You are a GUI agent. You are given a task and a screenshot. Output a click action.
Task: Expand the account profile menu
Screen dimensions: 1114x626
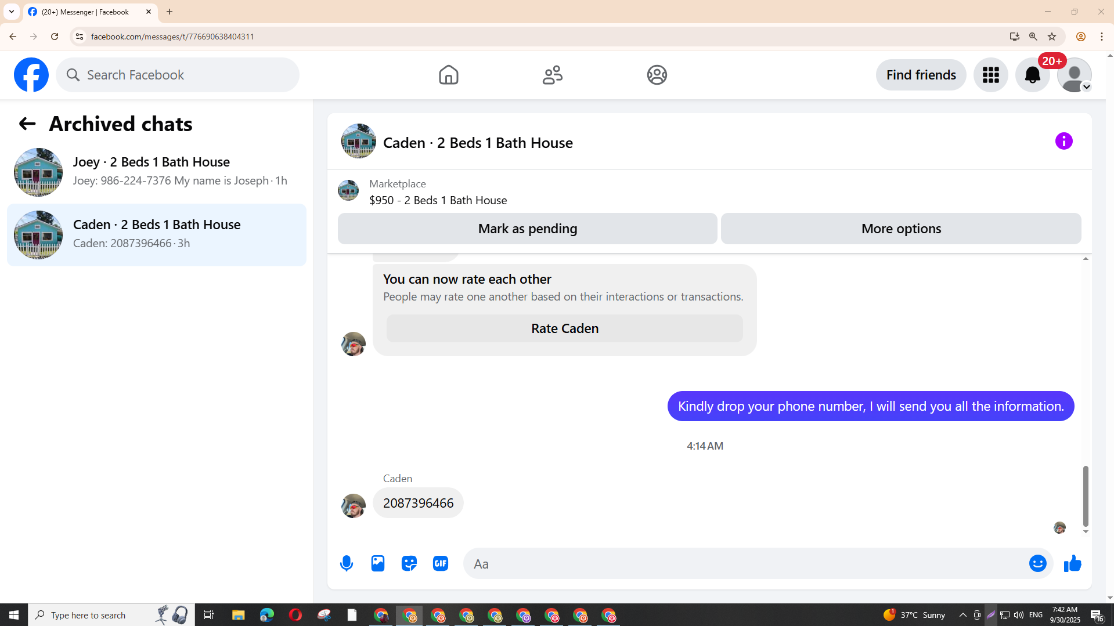[x=1074, y=75]
